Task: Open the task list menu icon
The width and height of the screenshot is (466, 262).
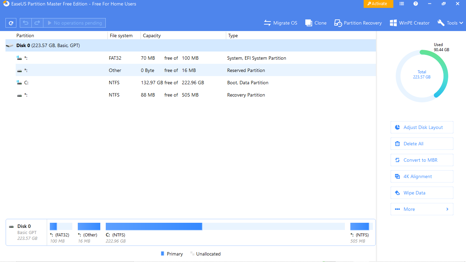Action: (x=402, y=4)
